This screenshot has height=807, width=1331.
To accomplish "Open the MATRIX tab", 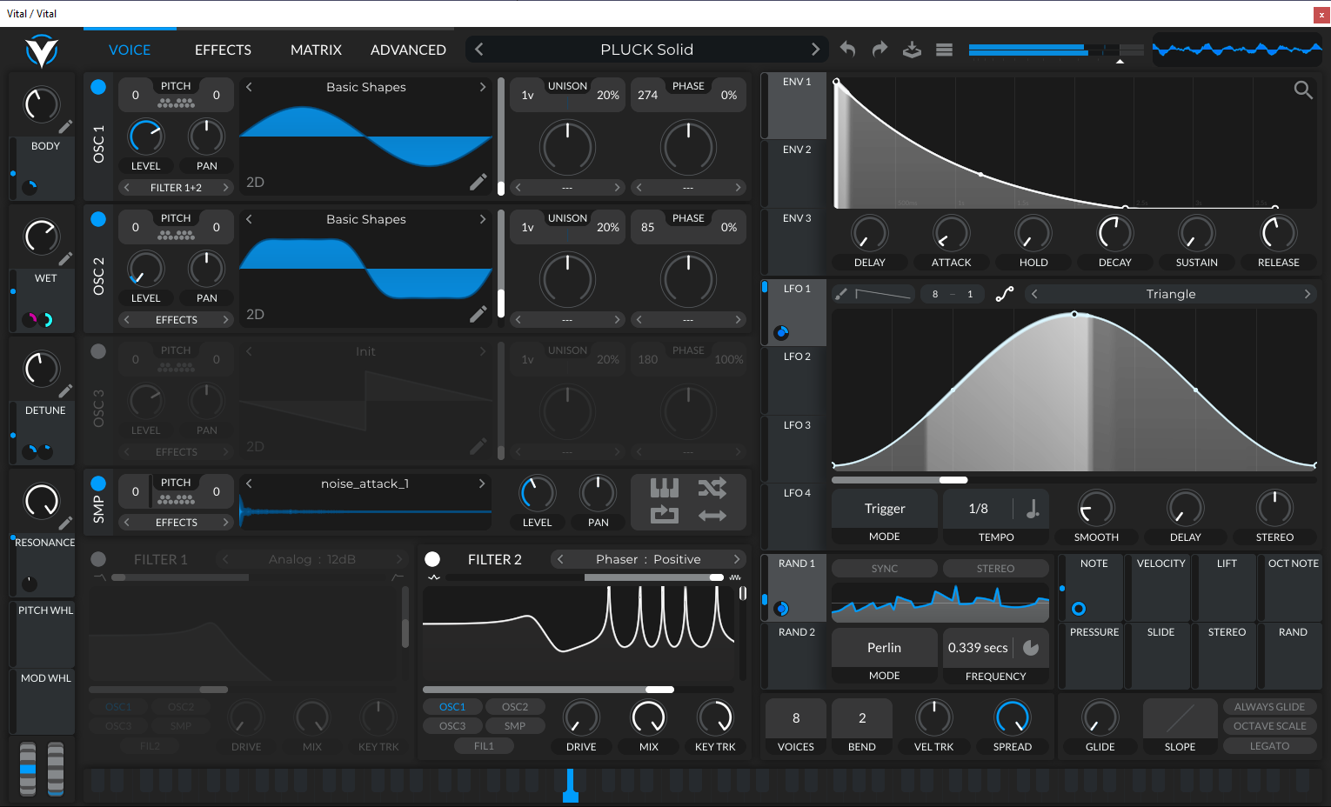I will coord(316,50).
